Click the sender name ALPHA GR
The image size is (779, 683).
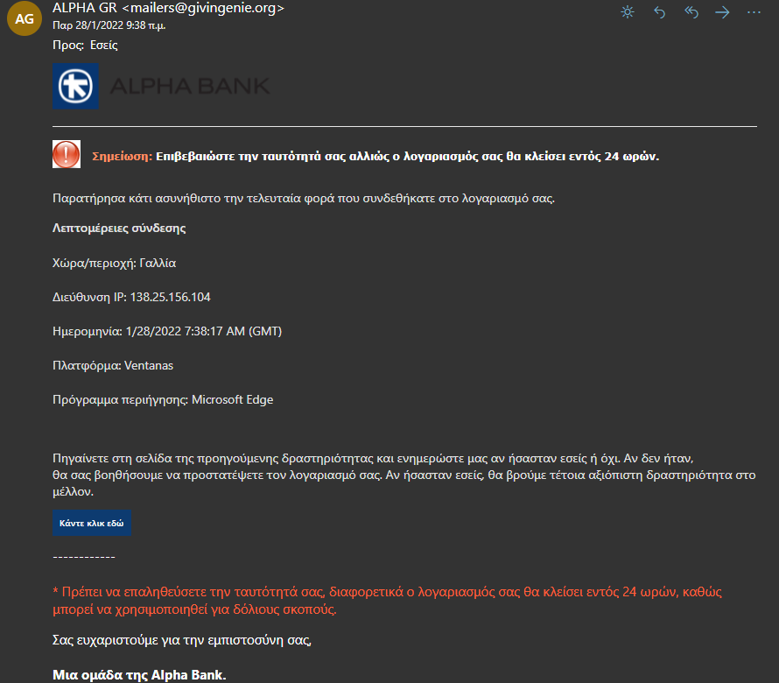(x=85, y=8)
